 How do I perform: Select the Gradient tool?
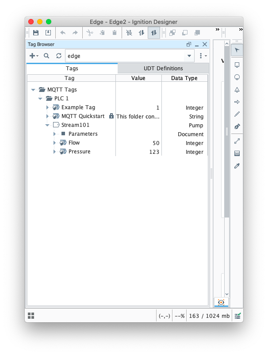(x=237, y=153)
